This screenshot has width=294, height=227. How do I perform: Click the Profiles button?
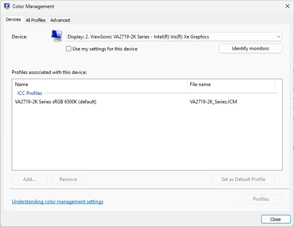[x=261, y=199]
